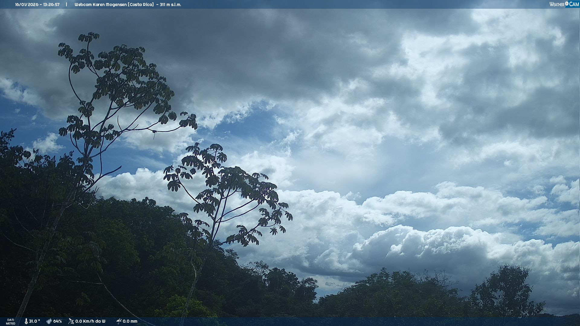Click the 13:26:57 timestamp
580x326 pixels.
coord(51,5)
